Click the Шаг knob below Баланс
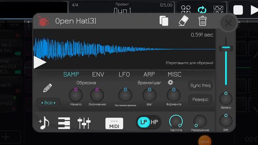This screenshot has height=145, width=258. click(226, 120)
